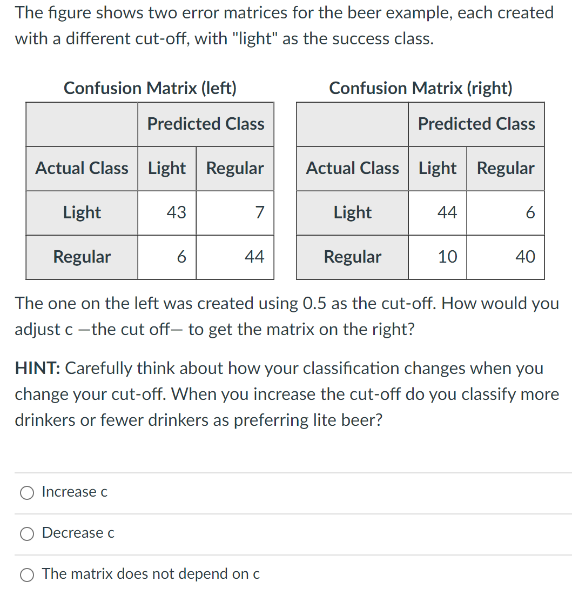Click the Light row label in right matrix
The height and width of the screenshot is (595, 572).
pyautogui.click(x=352, y=212)
